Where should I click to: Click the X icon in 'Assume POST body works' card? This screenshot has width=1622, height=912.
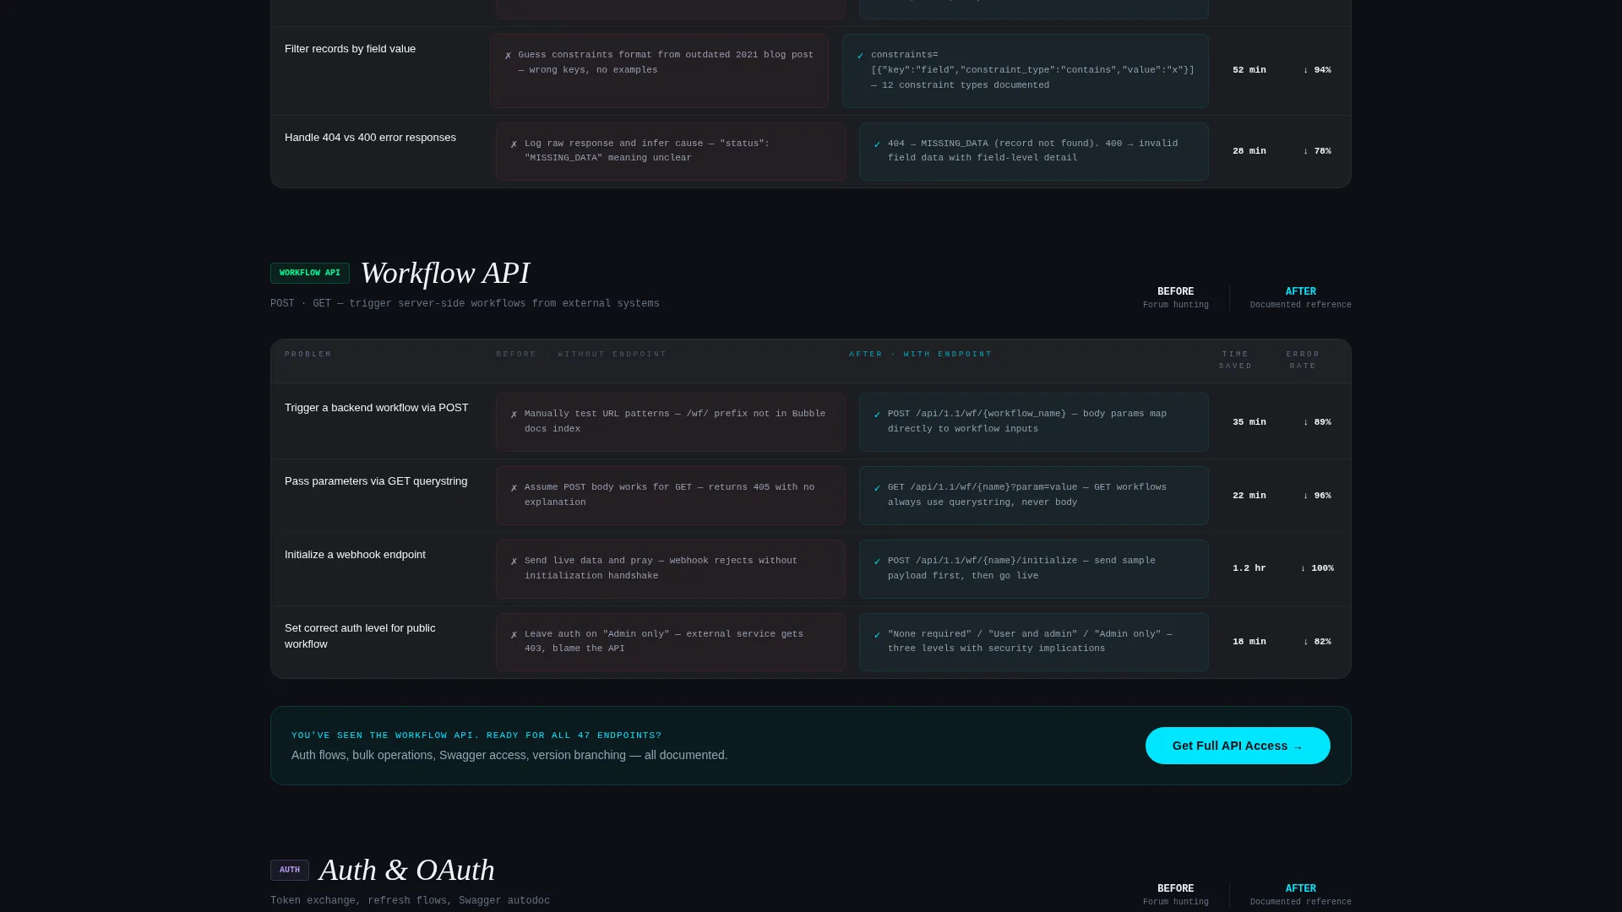point(514,488)
